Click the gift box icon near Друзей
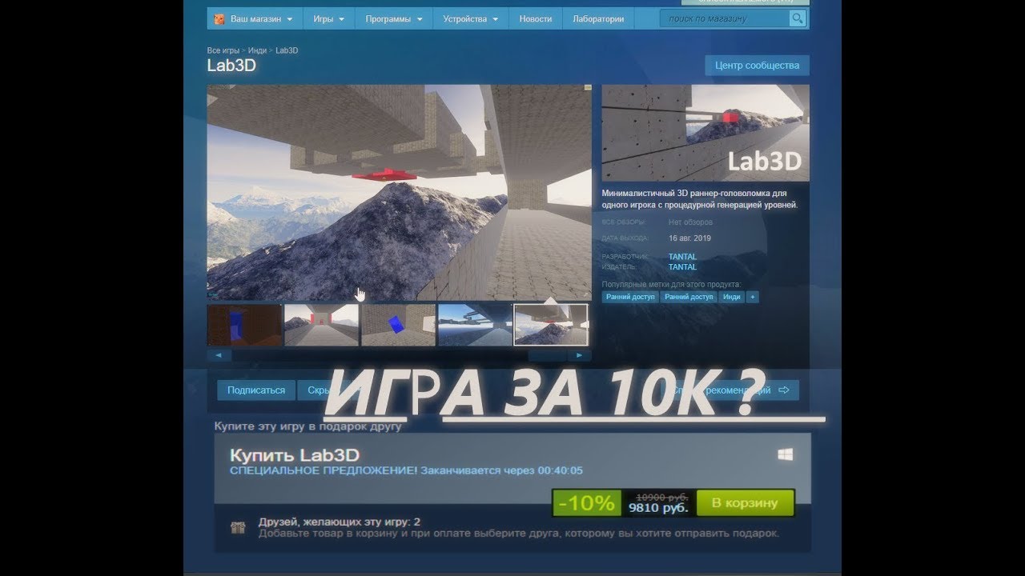The image size is (1025, 576). [238, 527]
